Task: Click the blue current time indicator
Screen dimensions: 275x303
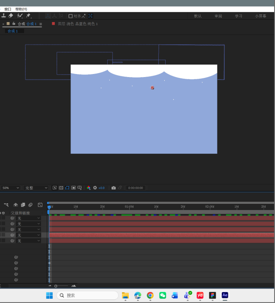Action: (49, 207)
